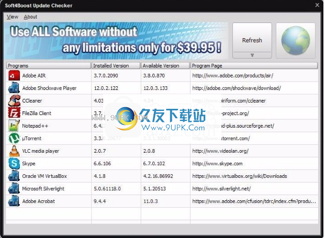The width and height of the screenshot is (325, 238).
Task: Click the Adobe Shockwave Player icon
Action: coord(14,88)
